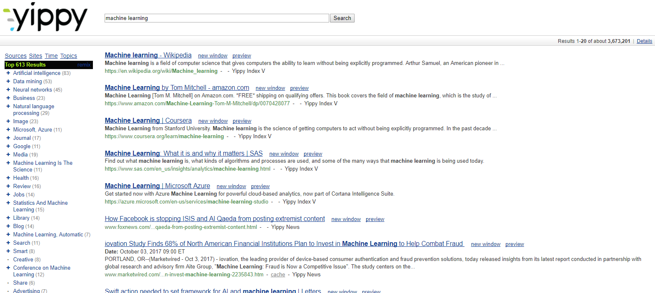This screenshot has height=293, width=655.
Task: Open cache link for marketwired result
Action: 278,275
